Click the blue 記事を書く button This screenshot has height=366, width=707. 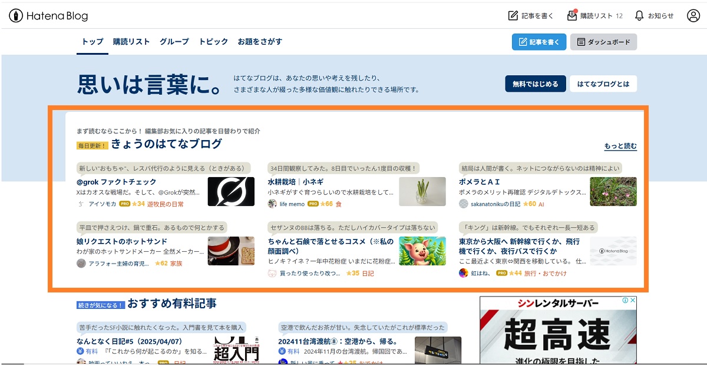click(x=539, y=42)
